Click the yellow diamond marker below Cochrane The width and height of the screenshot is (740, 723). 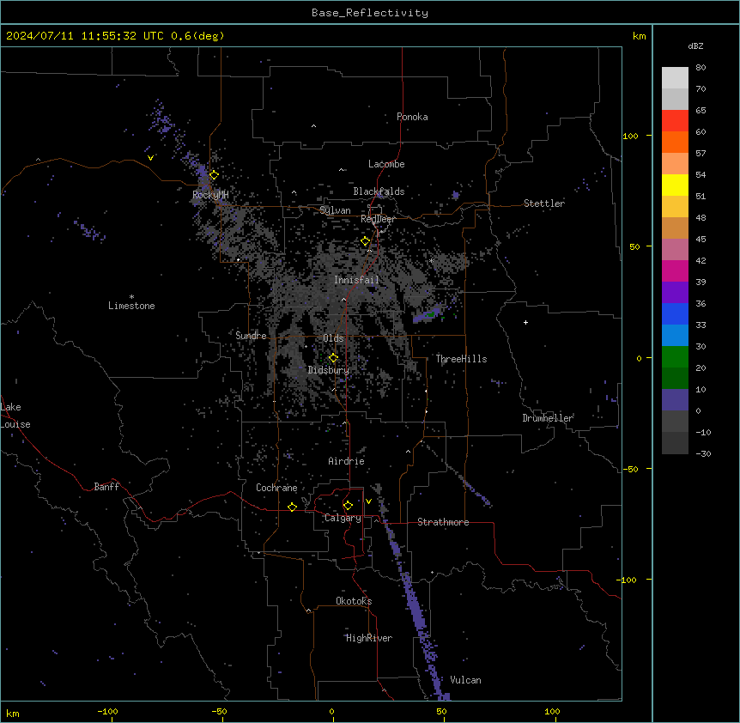click(x=292, y=507)
